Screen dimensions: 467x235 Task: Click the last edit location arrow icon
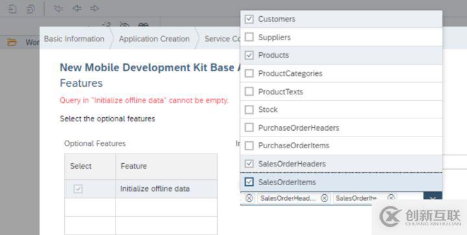(58, 8)
